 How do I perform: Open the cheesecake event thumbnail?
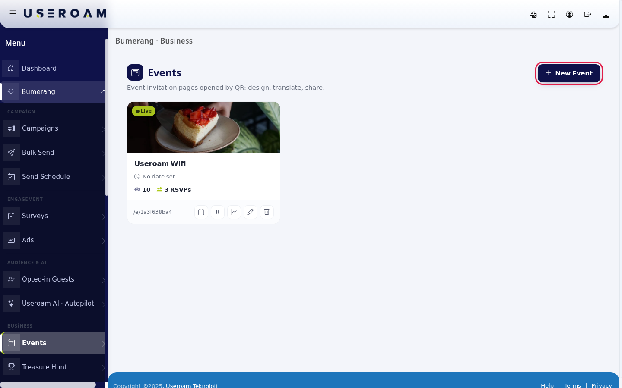203,127
